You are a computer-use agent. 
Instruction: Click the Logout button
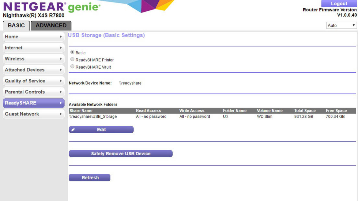(x=339, y=3)
